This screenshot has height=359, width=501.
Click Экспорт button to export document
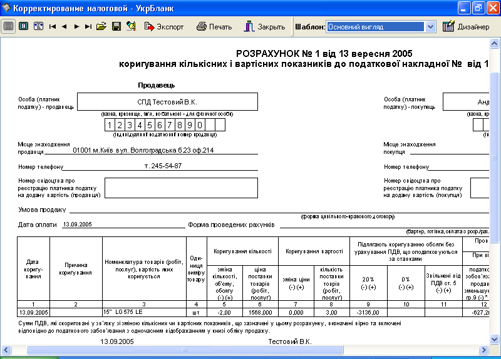point(164,27)
